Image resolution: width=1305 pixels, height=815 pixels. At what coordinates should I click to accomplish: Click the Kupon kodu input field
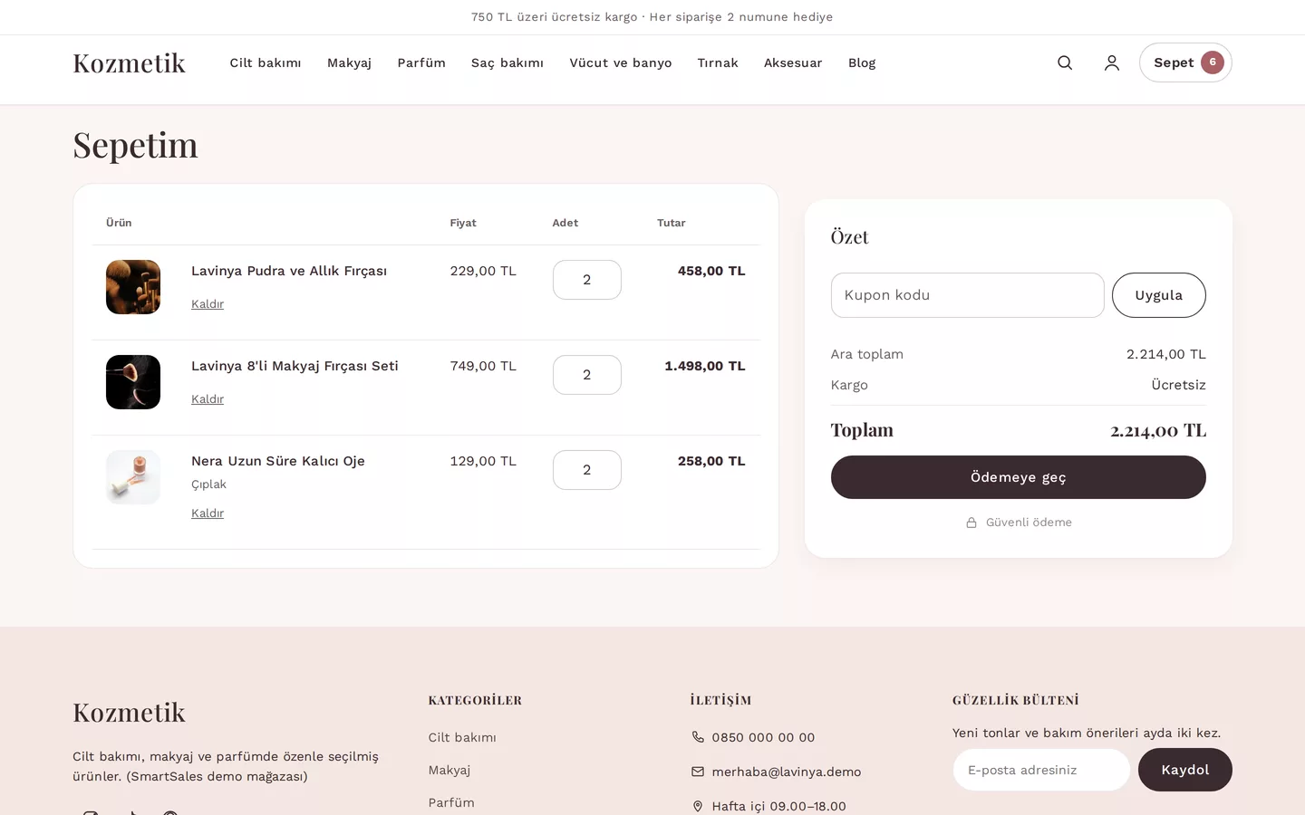[968, 295]
